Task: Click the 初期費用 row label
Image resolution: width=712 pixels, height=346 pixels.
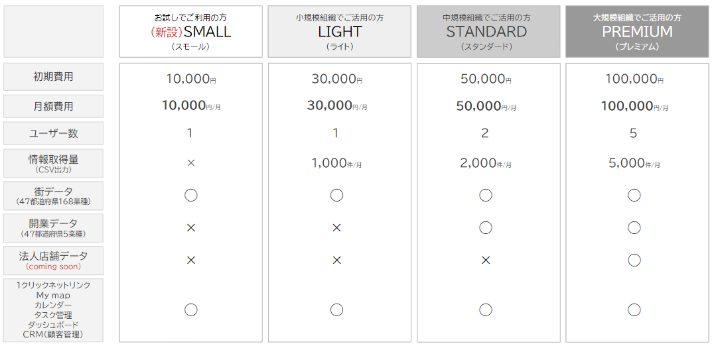Action: [54, 77]
